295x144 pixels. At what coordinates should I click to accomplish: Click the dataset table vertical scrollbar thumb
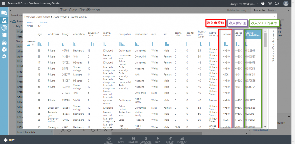pyautogui.click(x=265, y=40)
